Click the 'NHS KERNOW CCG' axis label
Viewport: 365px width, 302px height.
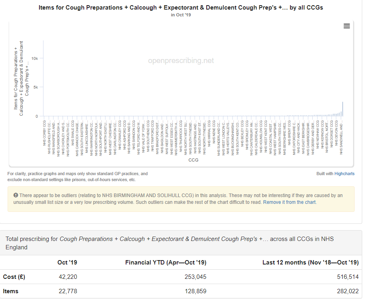pyautogui.click(x=322, y=134)
